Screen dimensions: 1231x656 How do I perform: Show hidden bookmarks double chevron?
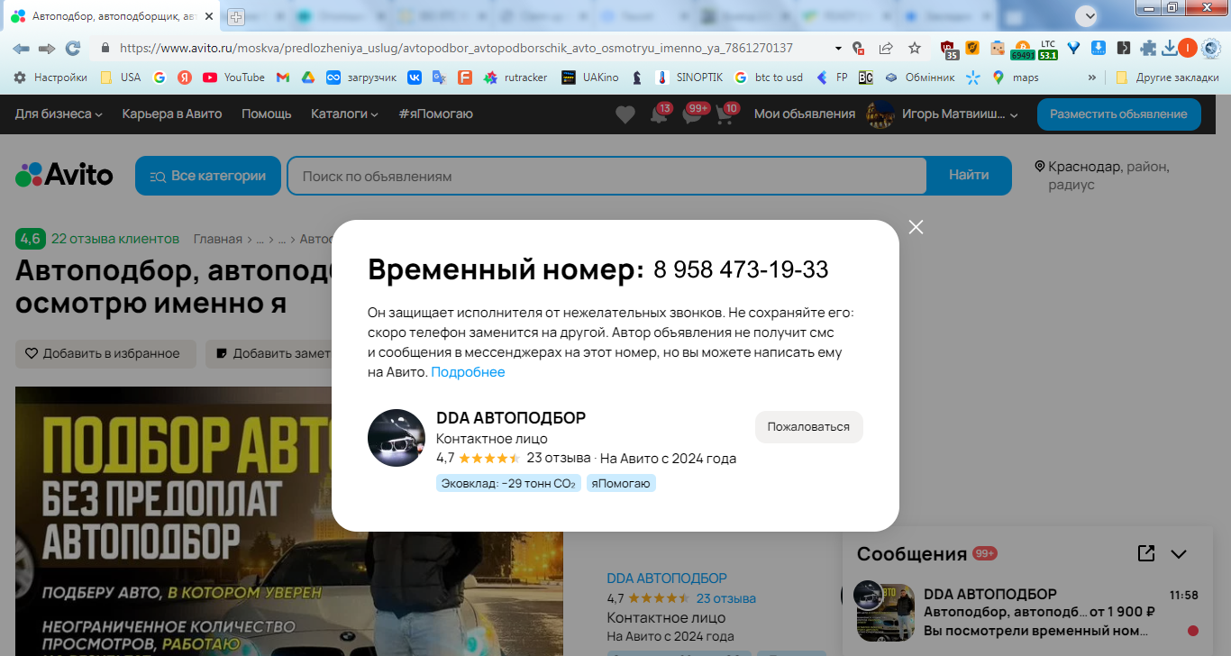(x=1092, y=77)
